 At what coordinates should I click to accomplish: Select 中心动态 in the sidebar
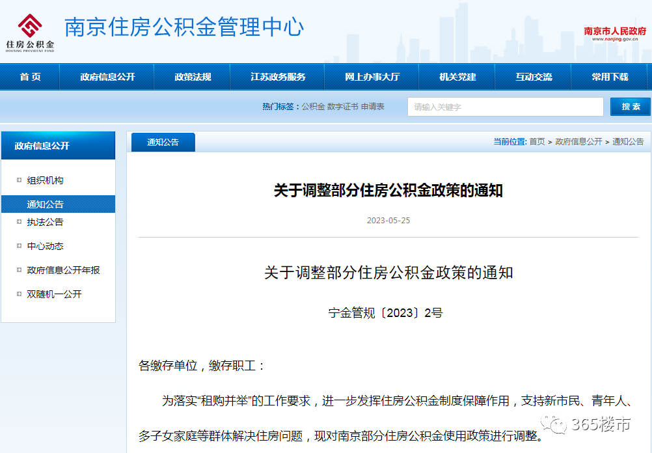pos(44,246)
